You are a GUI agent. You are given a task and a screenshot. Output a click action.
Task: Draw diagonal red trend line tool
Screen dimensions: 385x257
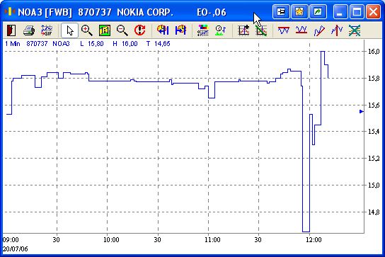pos(319,30)
